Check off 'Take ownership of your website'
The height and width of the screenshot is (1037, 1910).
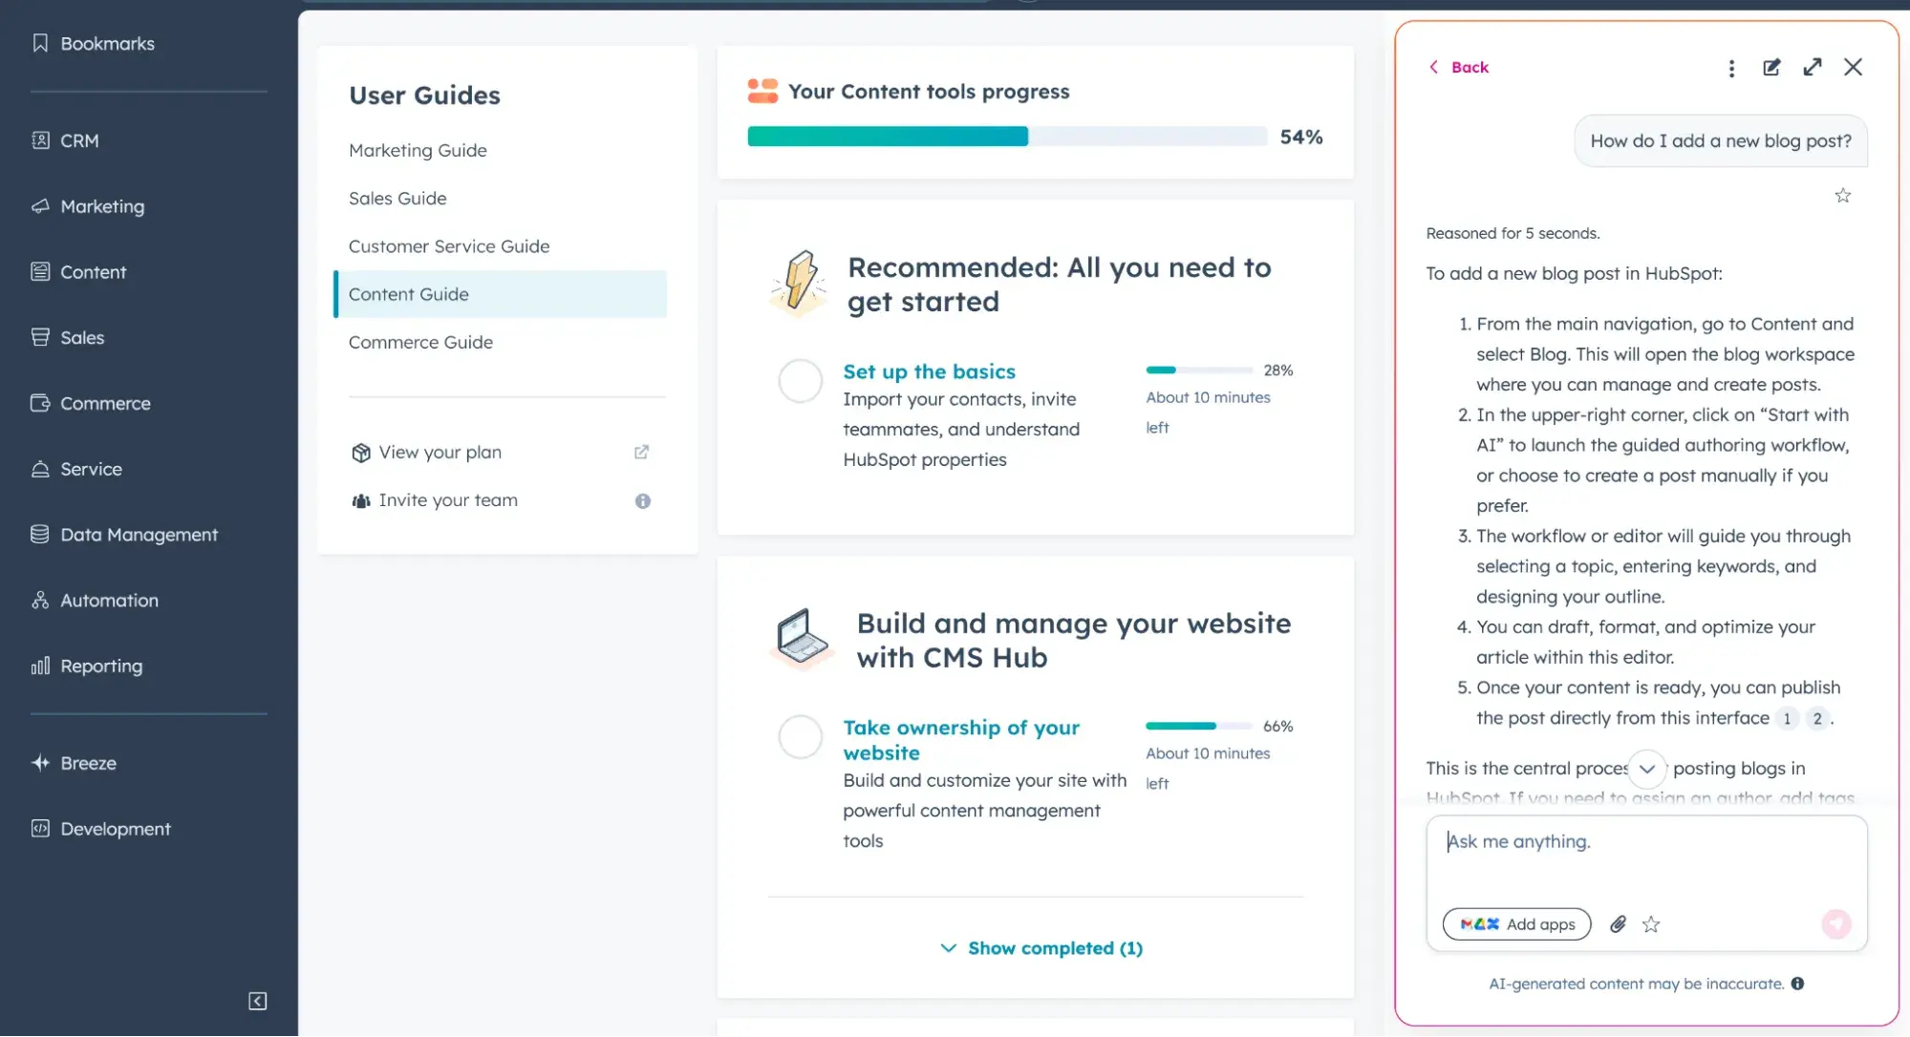(x=800, y=737)
